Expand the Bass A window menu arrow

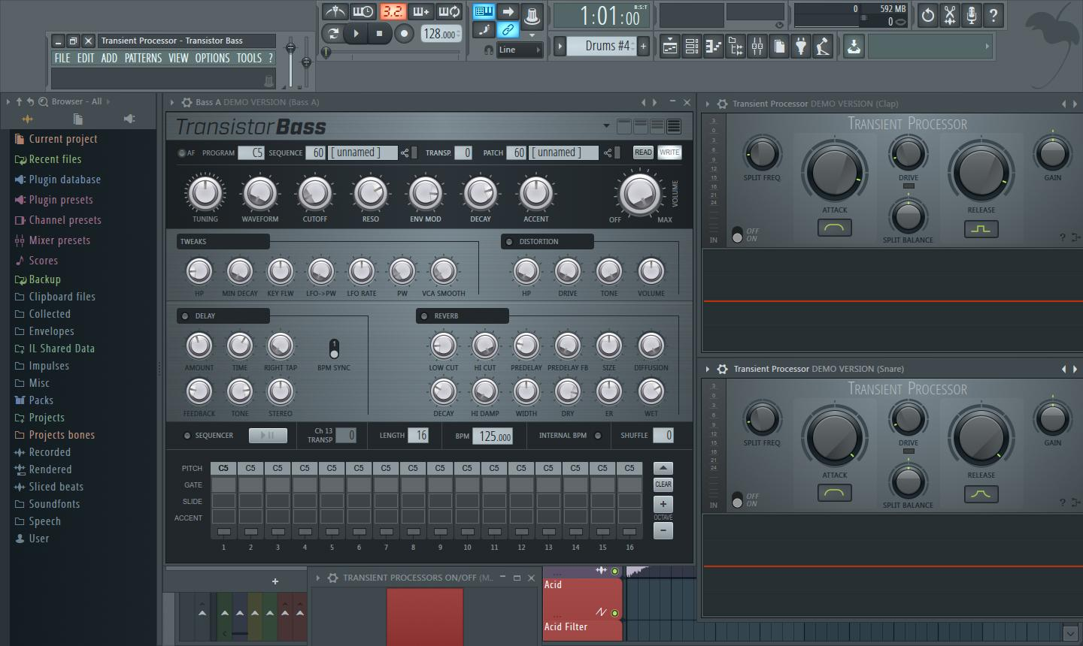pos(172,102)
